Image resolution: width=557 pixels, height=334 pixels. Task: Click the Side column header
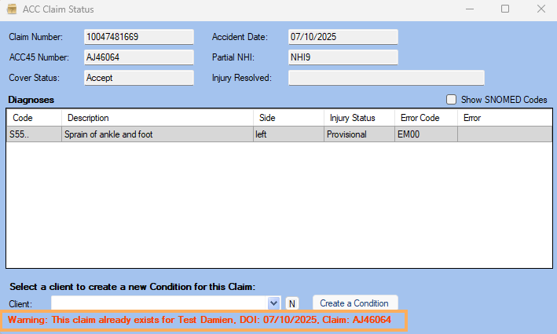(x=287, y=118)
